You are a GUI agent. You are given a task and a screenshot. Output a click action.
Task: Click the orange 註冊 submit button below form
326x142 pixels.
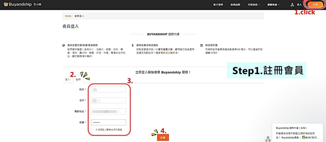tap(163, 138)
